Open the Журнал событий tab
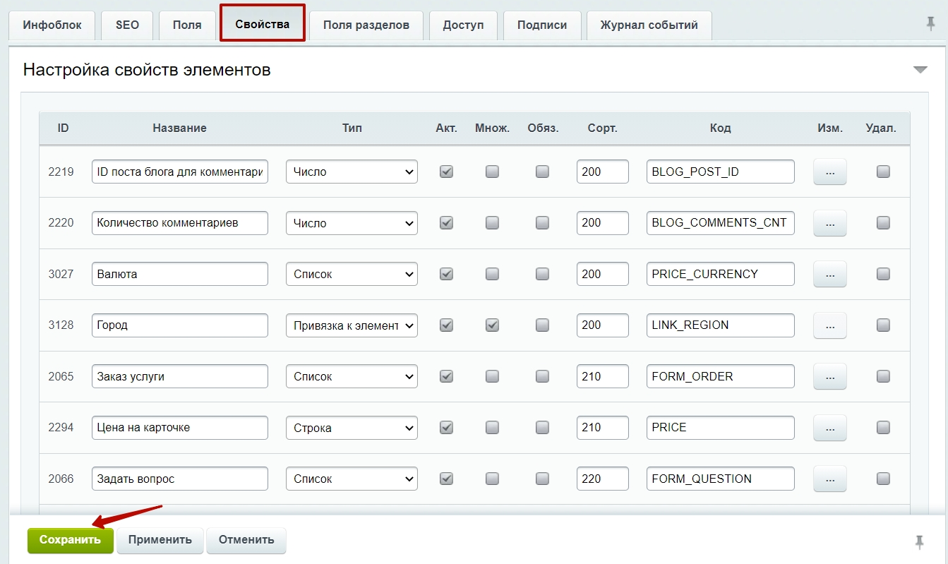948x564 pixels. [x=649, y=25]
